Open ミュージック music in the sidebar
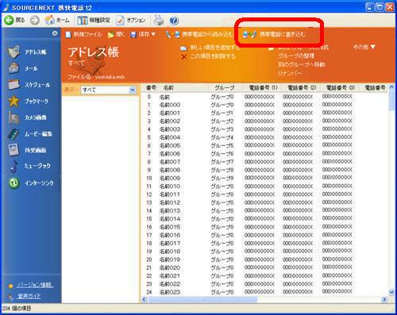 [x=29, y=166]
